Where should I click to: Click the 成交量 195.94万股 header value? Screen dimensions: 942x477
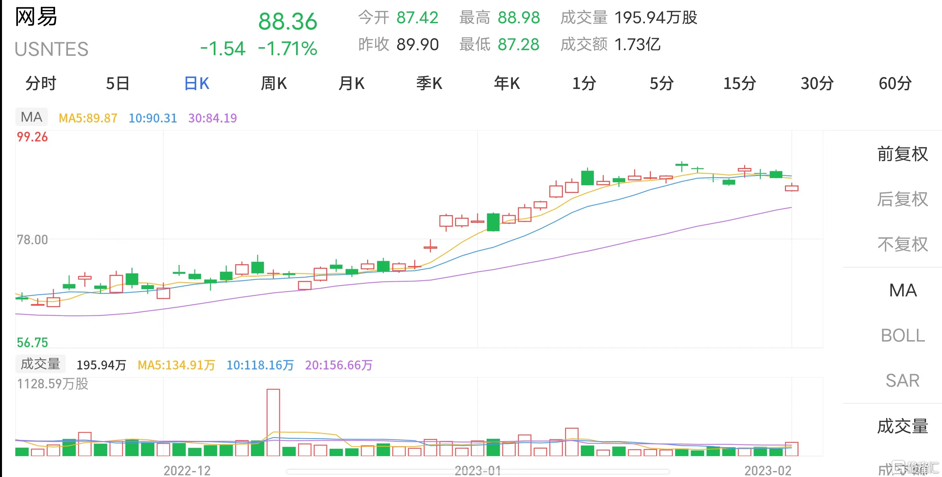click(x=629, y=18)
